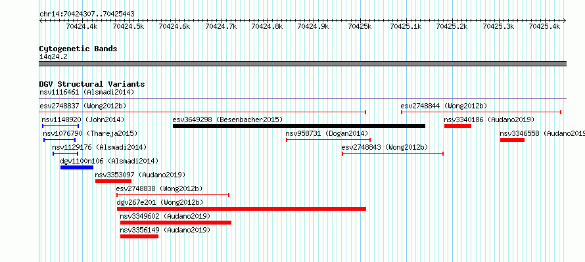The height and width of the screenshot is (262, 585).
Task: Select the esv2748837 (Wong2012b) variant label
Action: pyautogui.click(x=83, y=106)
